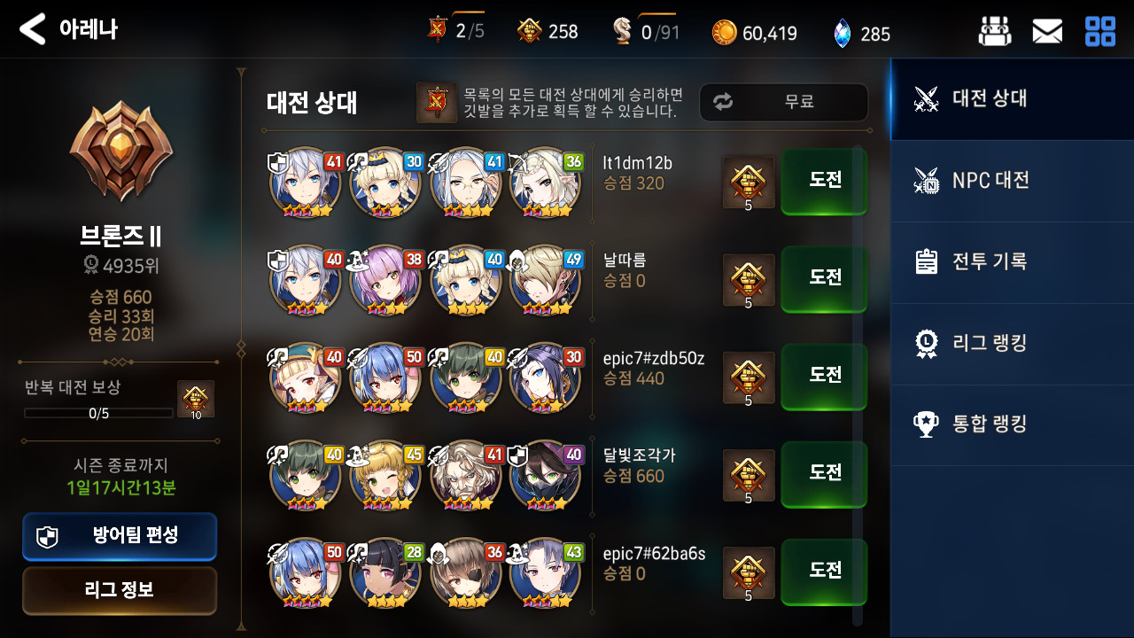Click the arena flag icon showing 2/5
This screenshot has height=638, width=1134.
pos(438,30)
